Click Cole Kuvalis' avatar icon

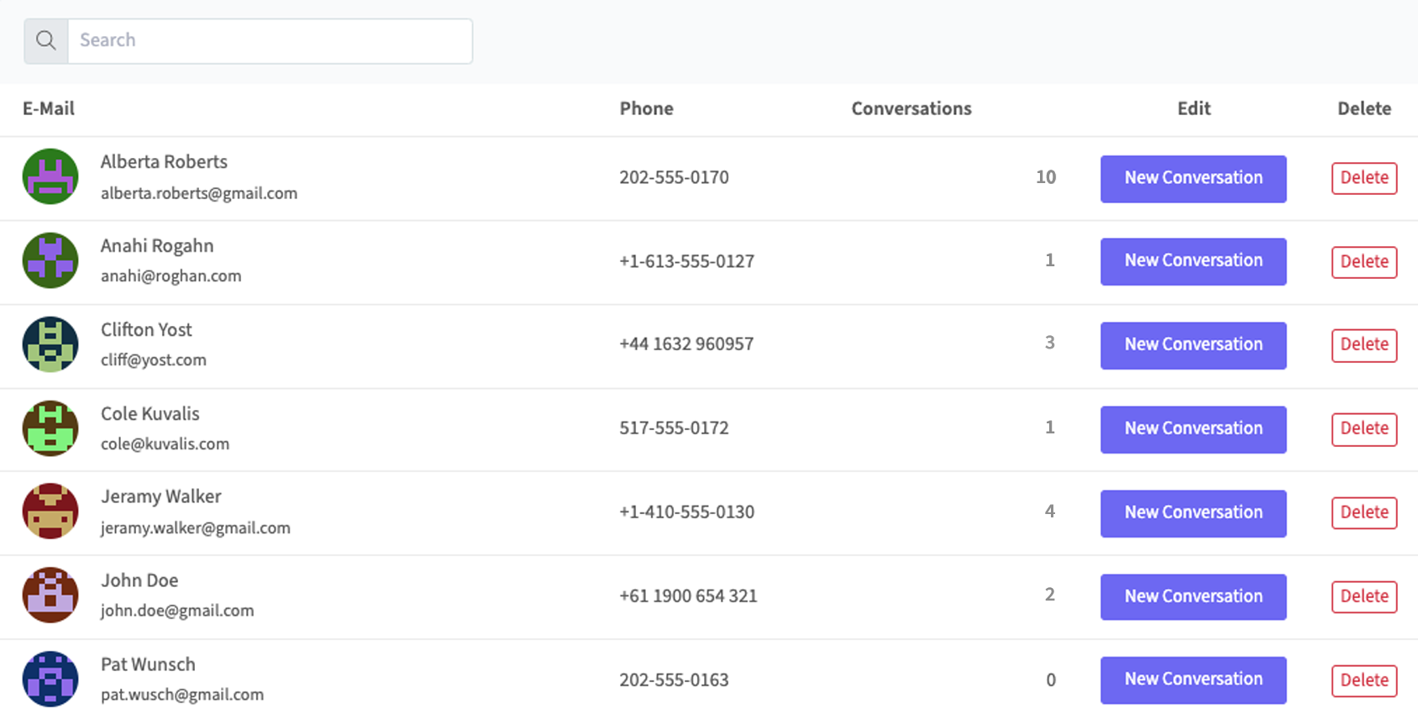(50, 428)
